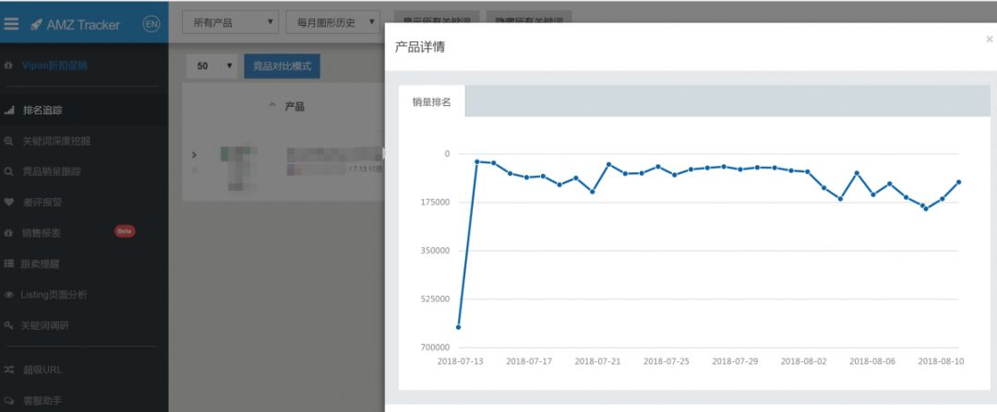Click the icon beside 销售报表
The width and height of the screenshot is (997, 412).
pyautogui.click(x=8, y=233)
